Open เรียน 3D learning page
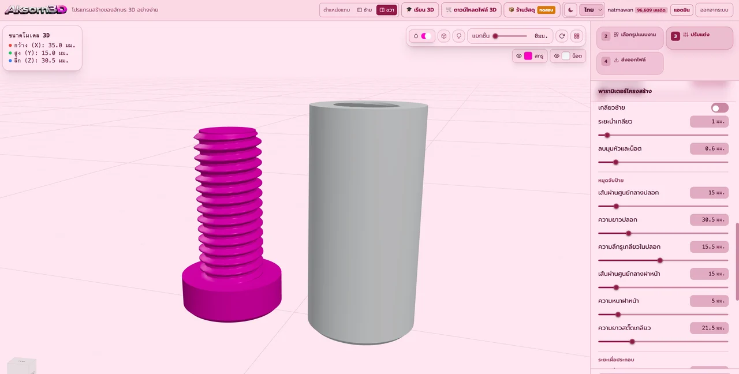The height and width of the screenshot is (374, 739). coord(420,10)
